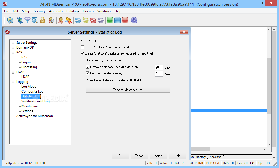Viewport: 279px width, 168px height.
Task: Uncheck 'Create Statistics database file' checkbox
Action: pos(83,53)
